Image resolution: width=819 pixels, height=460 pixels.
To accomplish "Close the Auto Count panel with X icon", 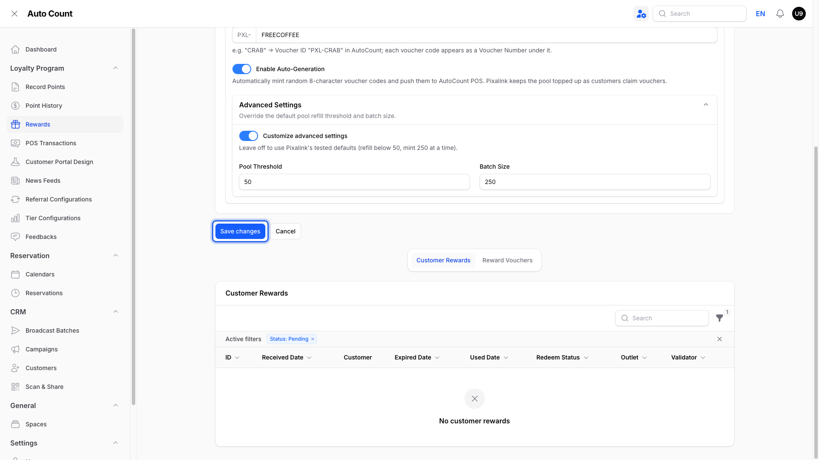I will coord(15,14).
